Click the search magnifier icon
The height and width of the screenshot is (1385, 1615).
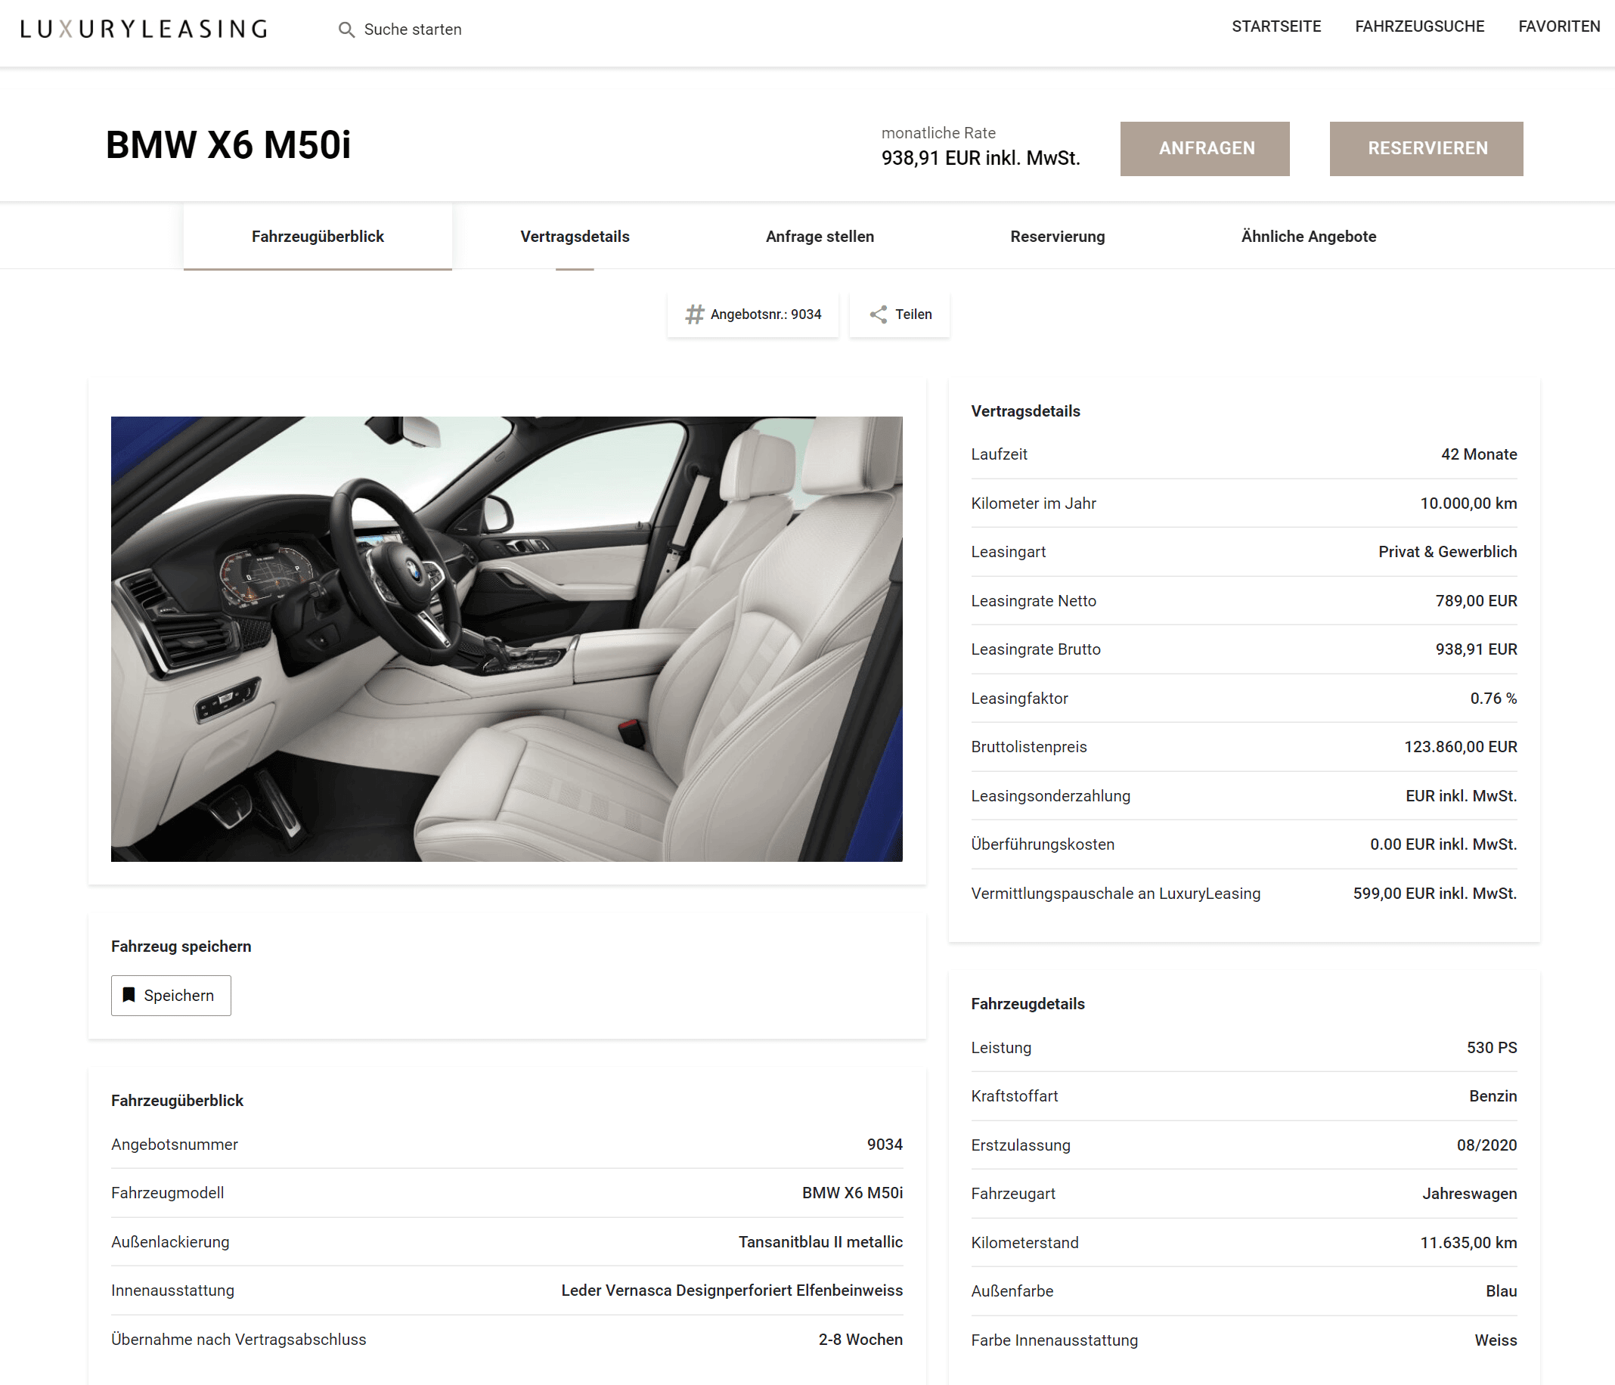[346, 29]
